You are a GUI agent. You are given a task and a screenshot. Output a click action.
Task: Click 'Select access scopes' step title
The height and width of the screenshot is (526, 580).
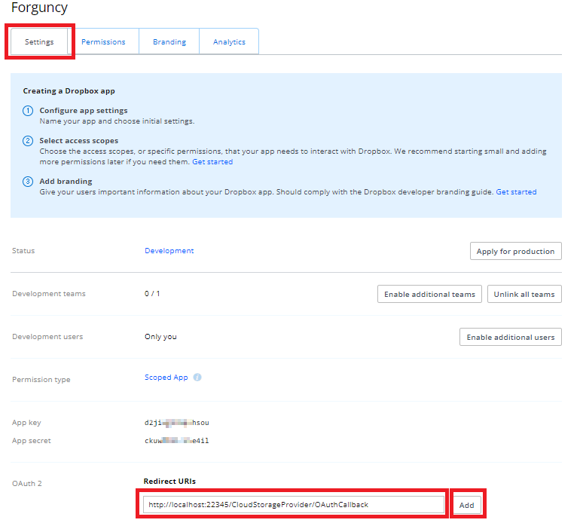click(79, 141)
